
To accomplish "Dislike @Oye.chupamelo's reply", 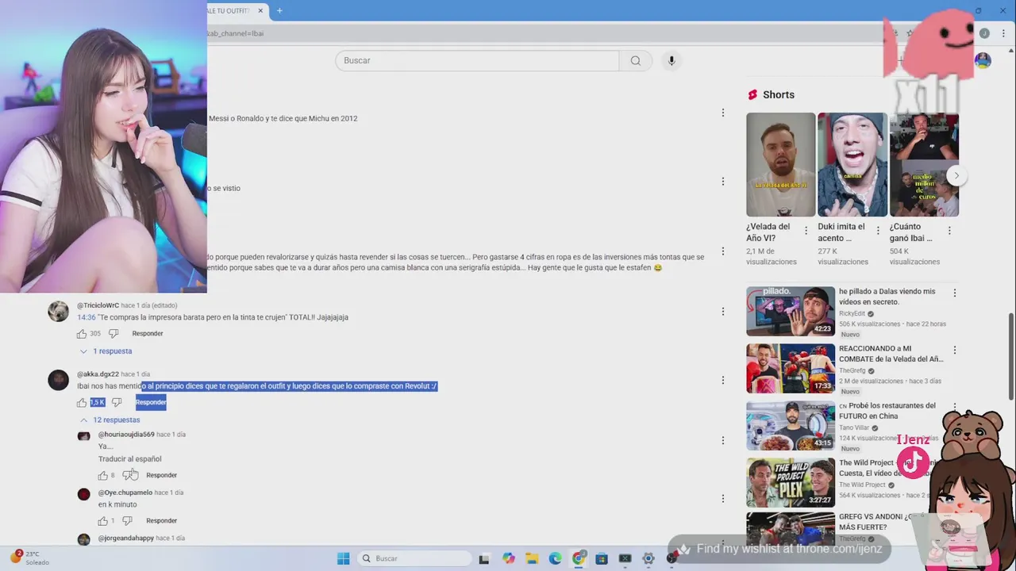I will point(127,521).
